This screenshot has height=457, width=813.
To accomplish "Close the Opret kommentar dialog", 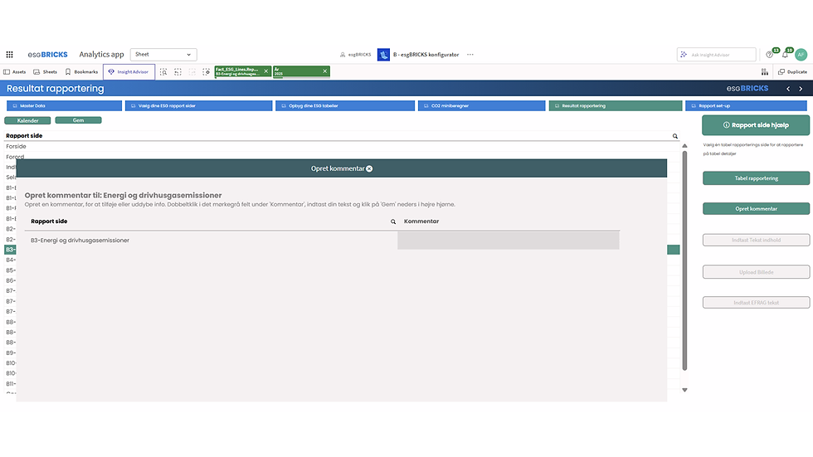I will (369, 168).
